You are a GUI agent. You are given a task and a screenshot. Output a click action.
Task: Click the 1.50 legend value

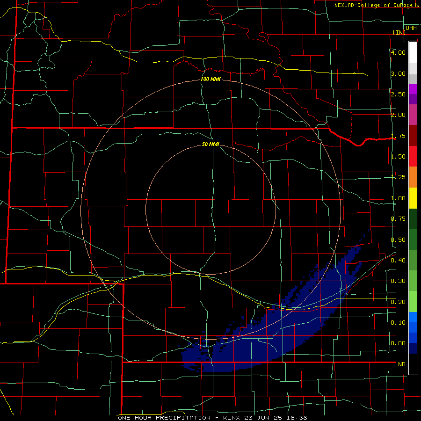(398, 157)
